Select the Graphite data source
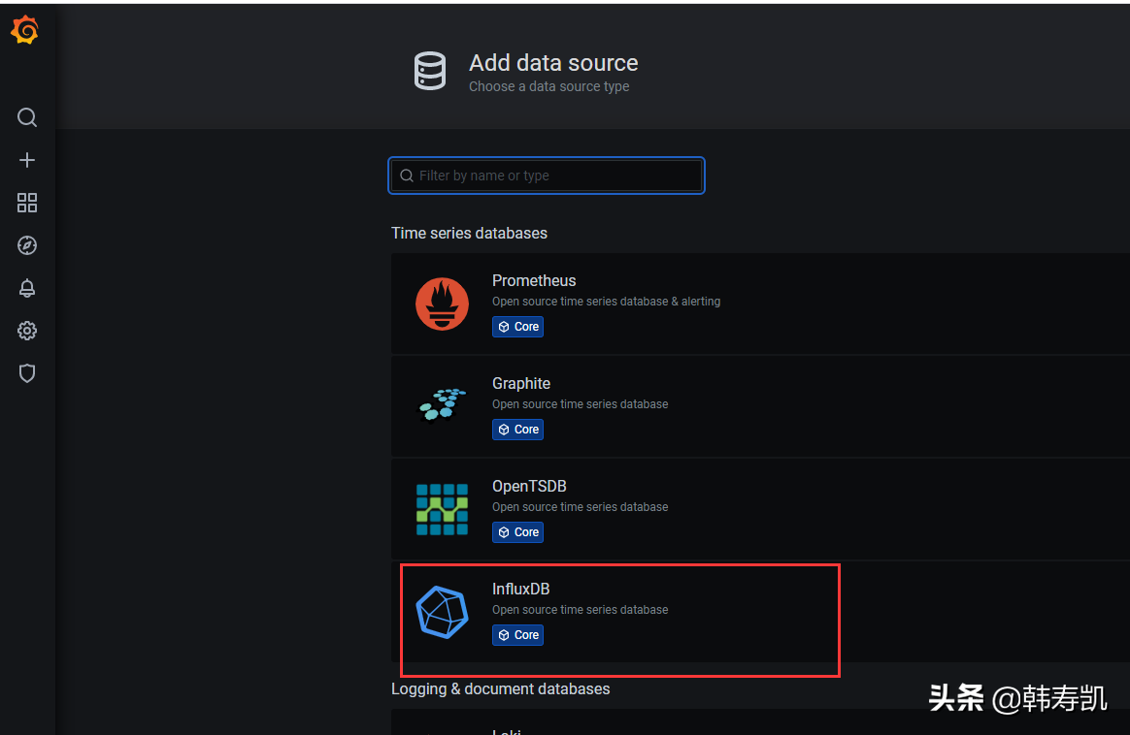The width and height of the screenshot is (1130, 735). [680, 406]
